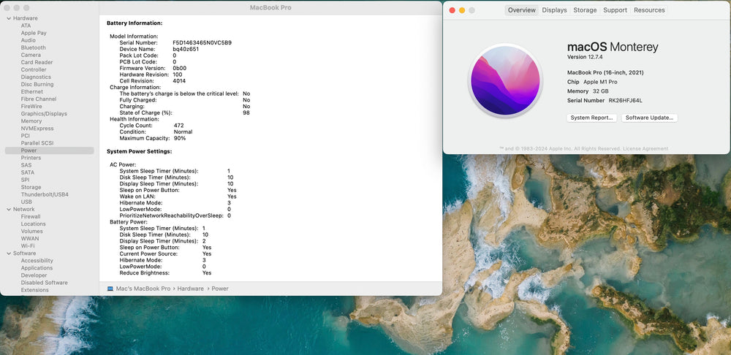Open the Camera hardware entry
The width and height of the screenshot is (731, 355).
31,55
